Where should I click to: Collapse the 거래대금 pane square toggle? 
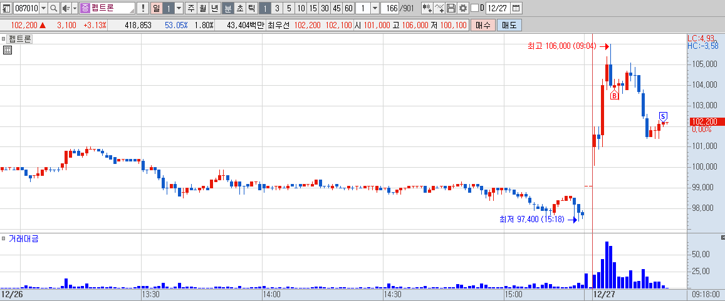point(3,238)
